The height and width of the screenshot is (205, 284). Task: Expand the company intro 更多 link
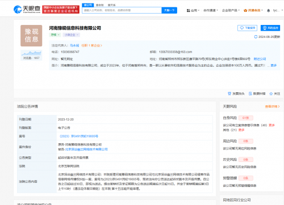click(274, 65)
